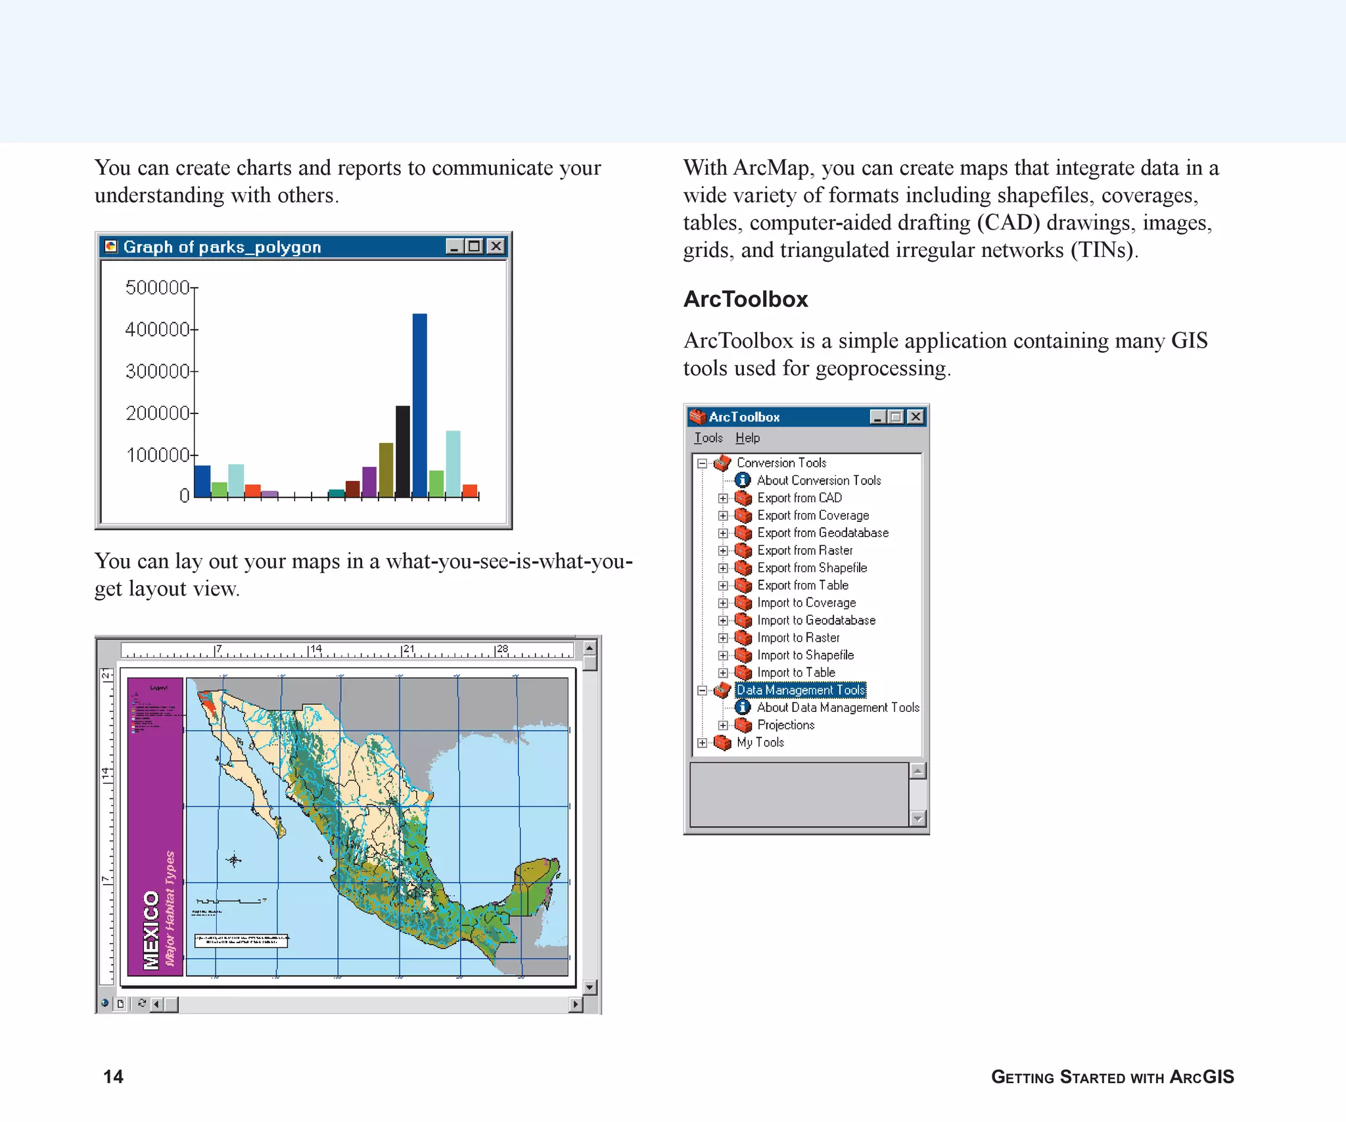Expand the Projections toolset
This screenshot has height=1122, width=1346.
point(723,726)
